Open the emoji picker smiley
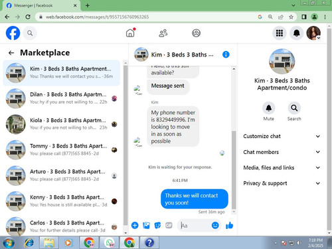 [x=215, y=225]
